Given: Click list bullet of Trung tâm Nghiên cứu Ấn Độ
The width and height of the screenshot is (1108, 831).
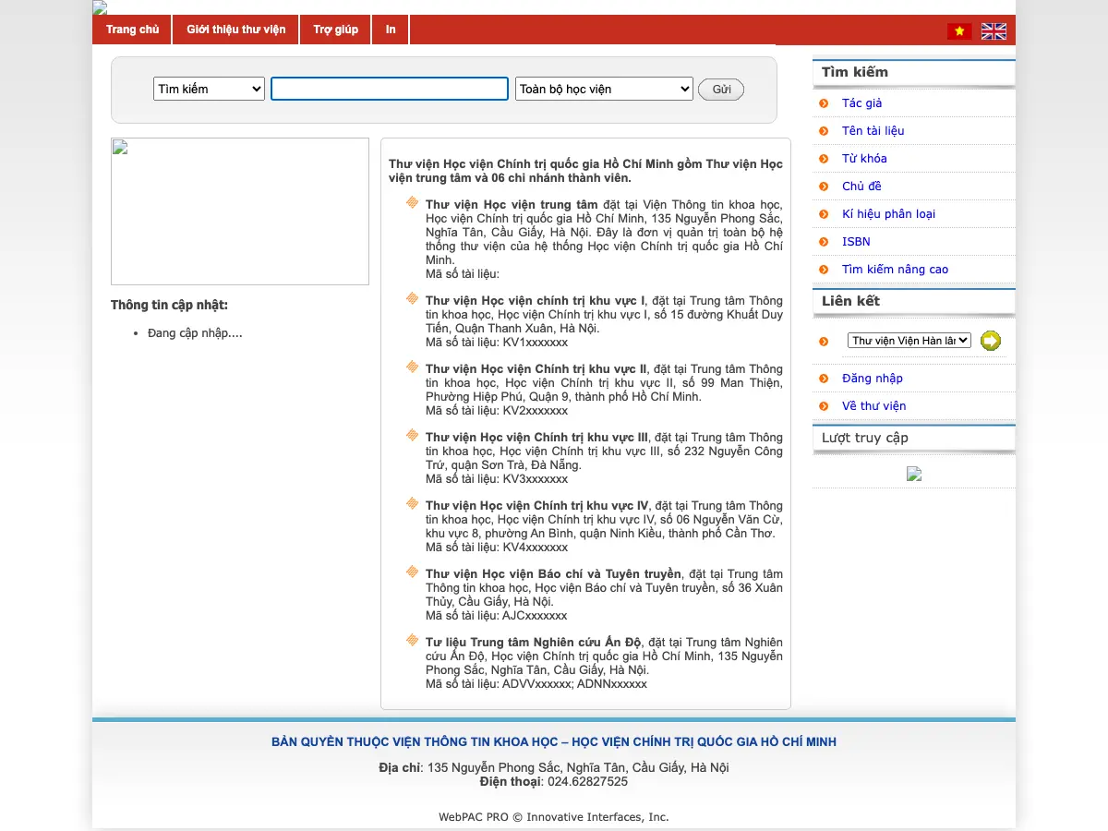Looking at the screenshot, I should [x=413, y=640].
